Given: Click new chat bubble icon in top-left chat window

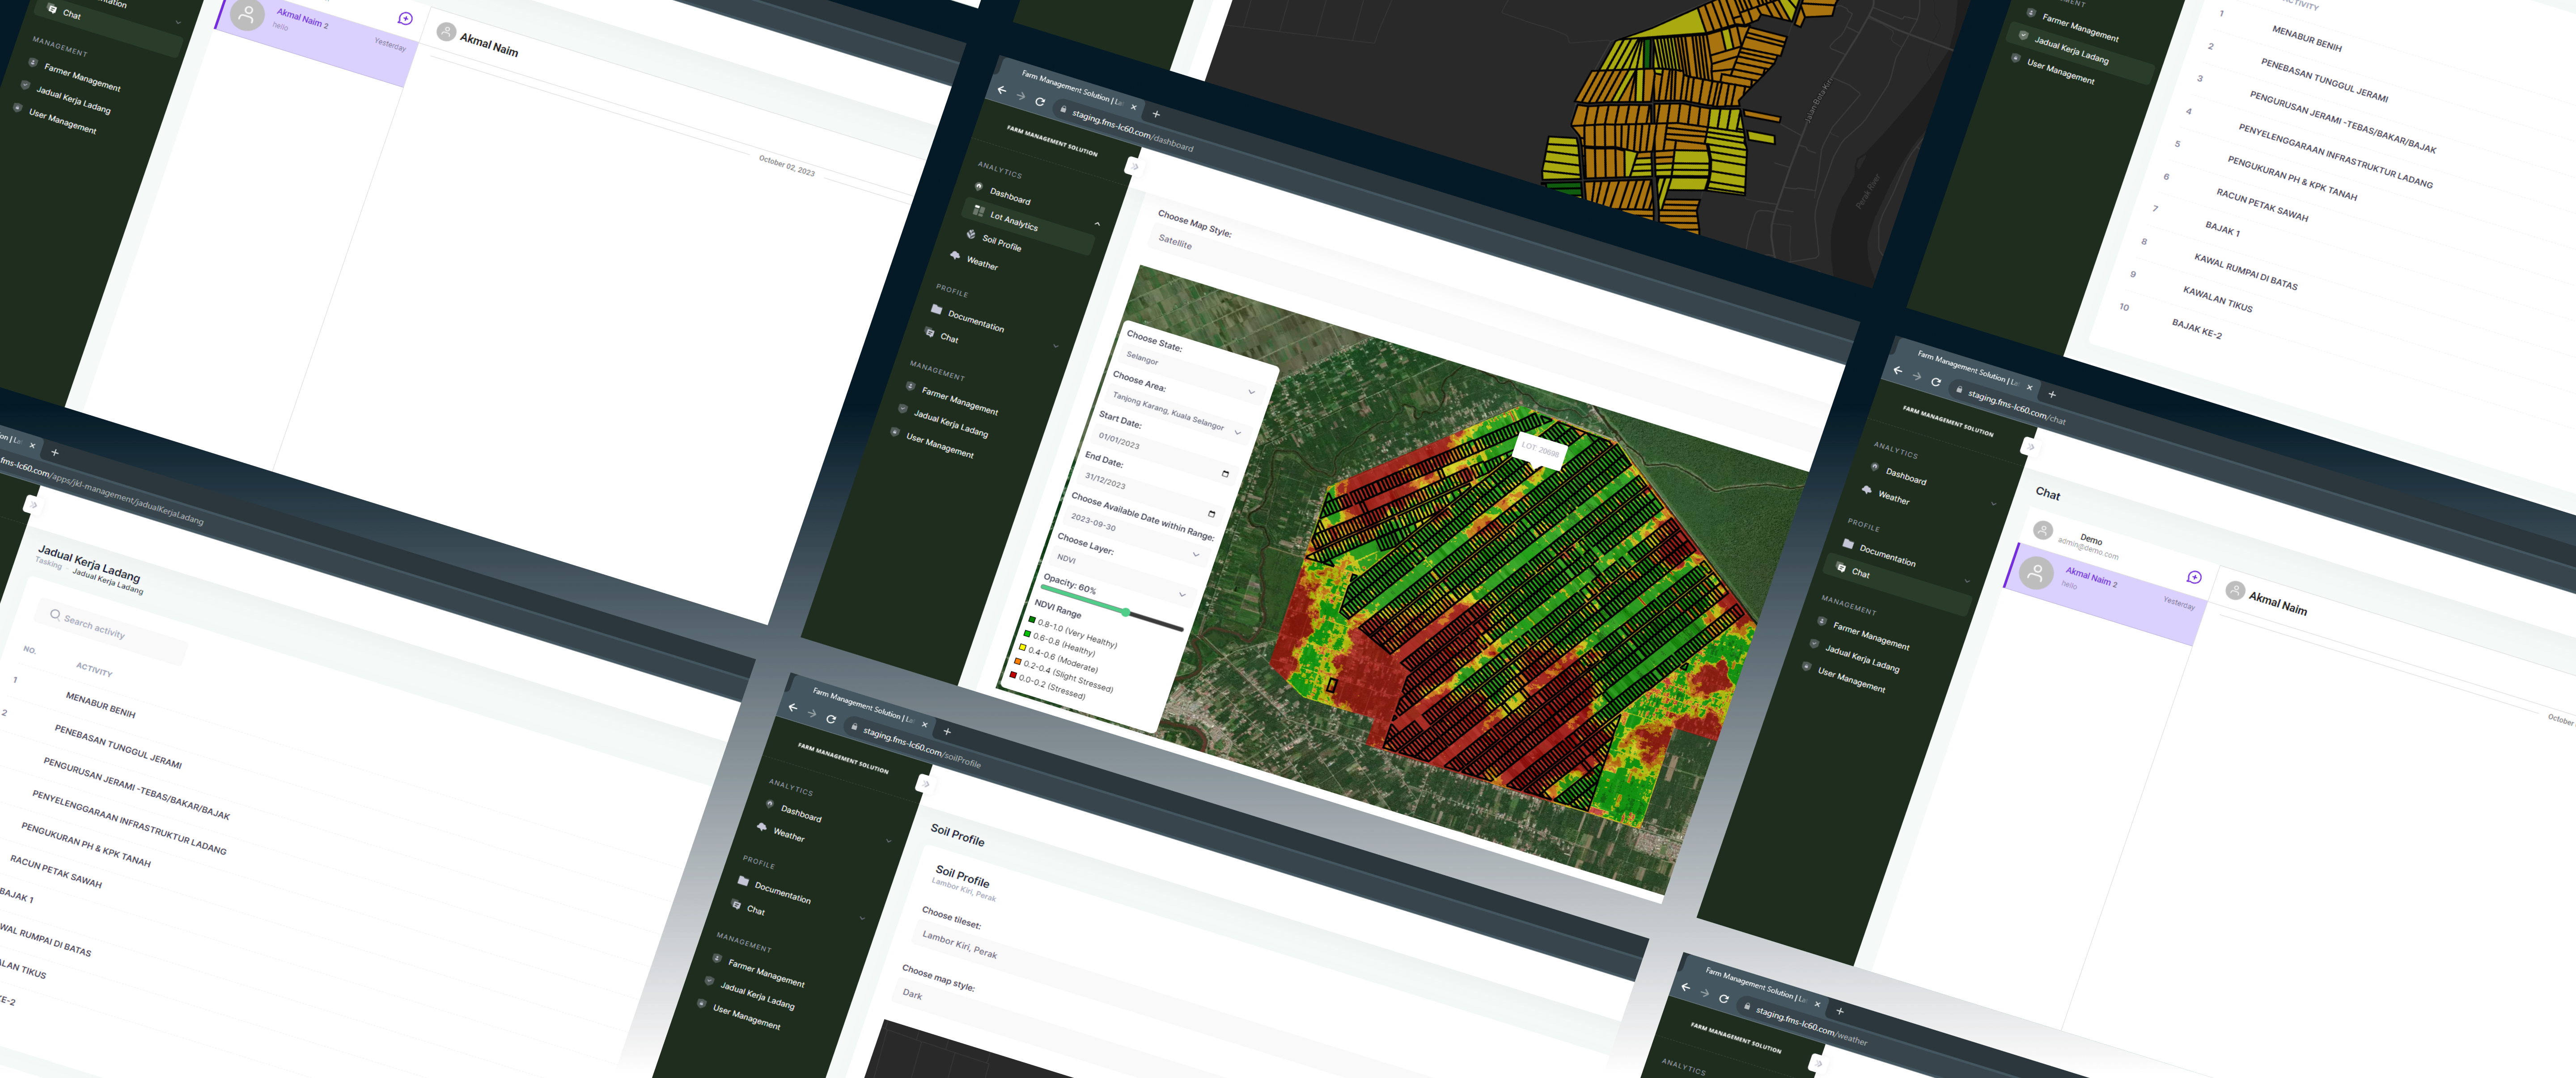Looking at the screenshot, I should click(x=405, y=18).
